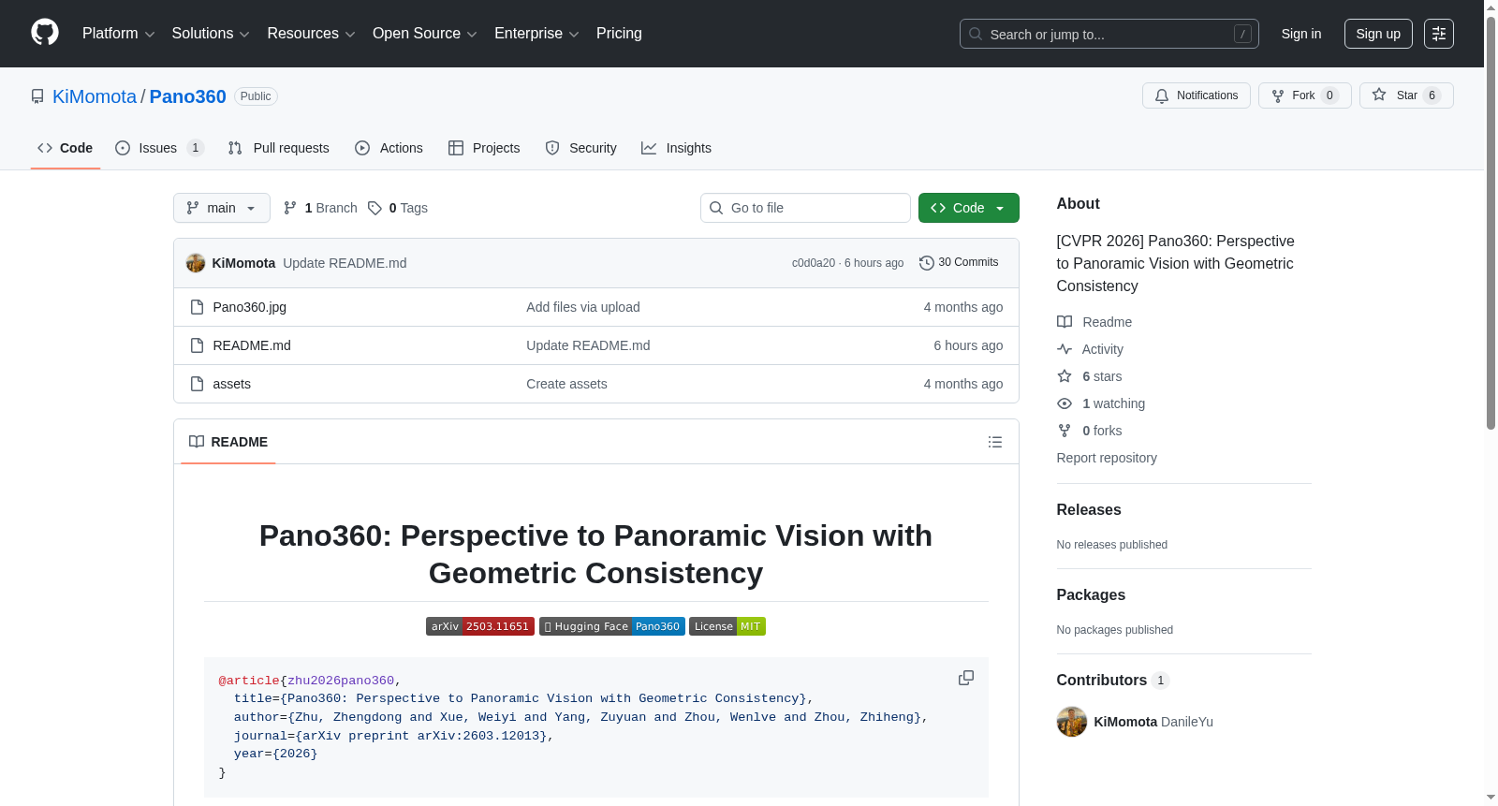Click the arXiv 2503.11651 badge
The image size is (1498, 806).
480,626
